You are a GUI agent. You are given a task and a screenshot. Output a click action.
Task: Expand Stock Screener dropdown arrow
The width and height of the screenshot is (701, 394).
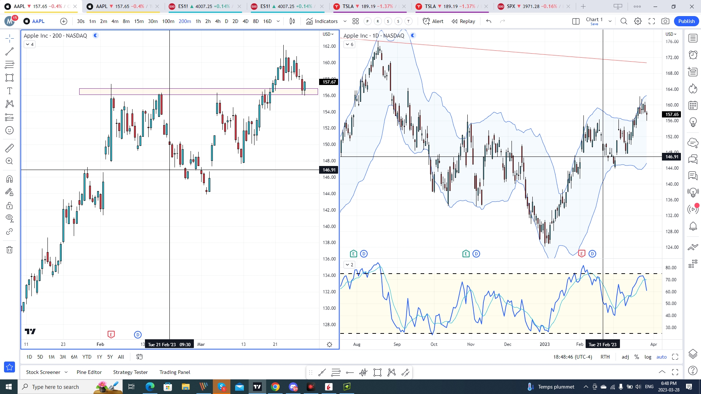tap(66, 372)
